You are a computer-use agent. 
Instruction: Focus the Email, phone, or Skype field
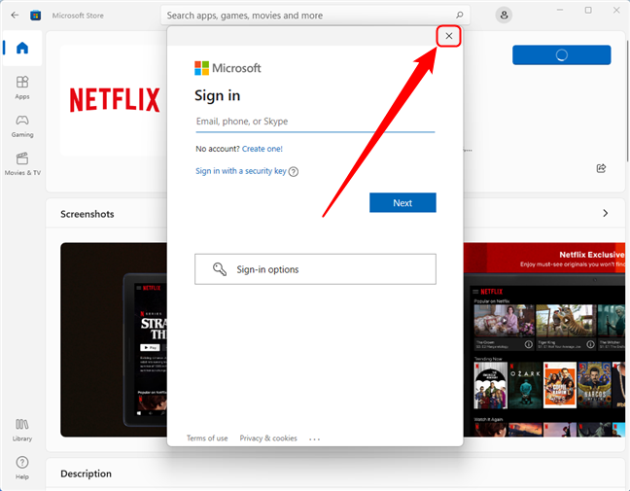(x=315, y=122)
